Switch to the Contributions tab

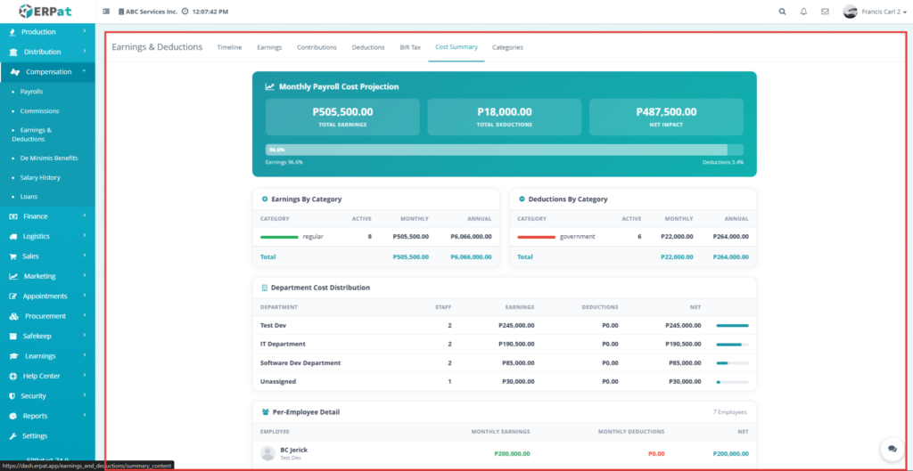(x=317, y=47)
